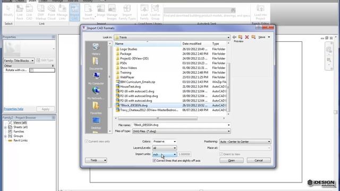The height and width of the screenshot is (191, 340).
Task: Expand Groups node in Project Browser
Action: (5, 136)
